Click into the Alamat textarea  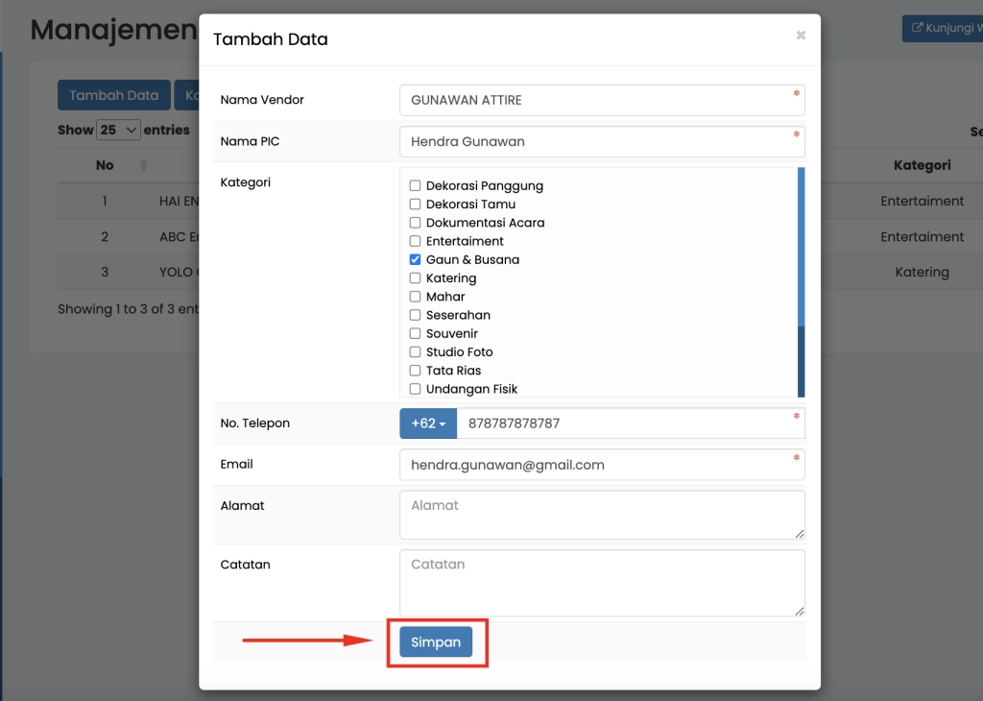[x=601, y=515]
